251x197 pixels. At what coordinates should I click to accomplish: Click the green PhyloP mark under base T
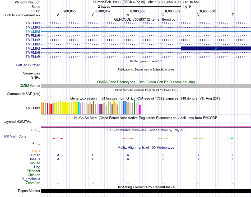coord(232,138)
